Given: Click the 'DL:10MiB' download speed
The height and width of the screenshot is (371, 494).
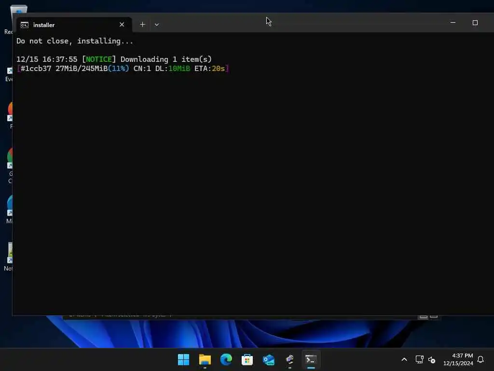Looking at the screenshot, I should [x=173, y=69].
